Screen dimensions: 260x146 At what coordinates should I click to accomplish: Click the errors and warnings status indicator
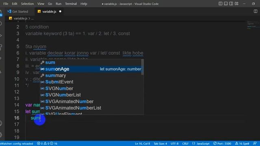point(47,144)
